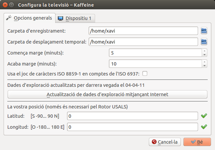The height and width of the screenshot is (150, 215).
Task: Close the Kaffeine configuration window
Action: pyautogui.click(x=5, y=5)
